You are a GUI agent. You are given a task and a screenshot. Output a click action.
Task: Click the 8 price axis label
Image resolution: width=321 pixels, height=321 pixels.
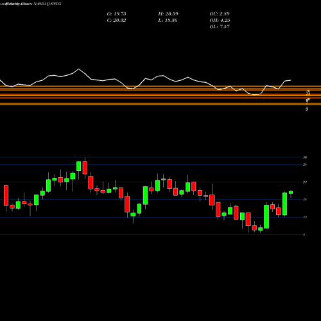pos(304,235)
